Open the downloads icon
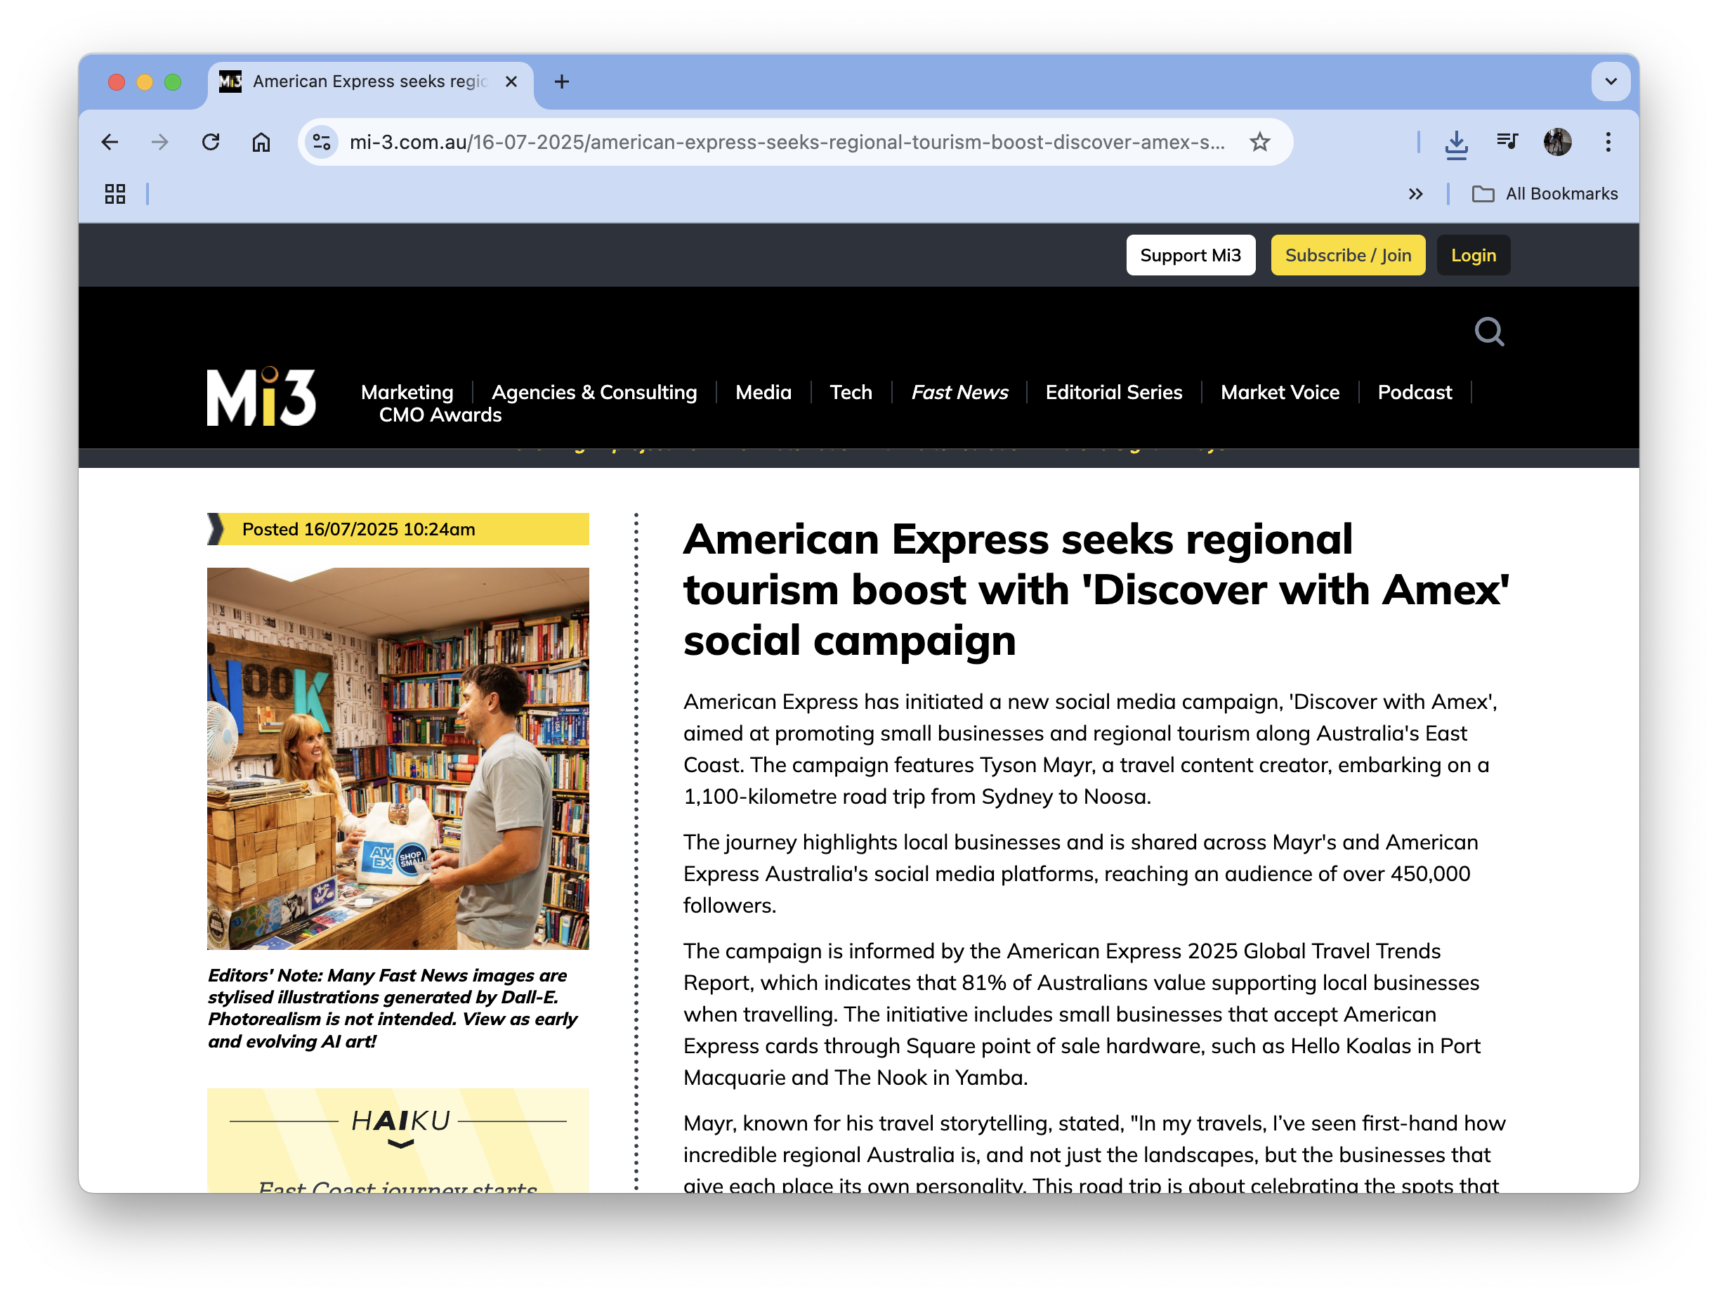This screenshot has width=1718, height=1297. point(1456,143)
